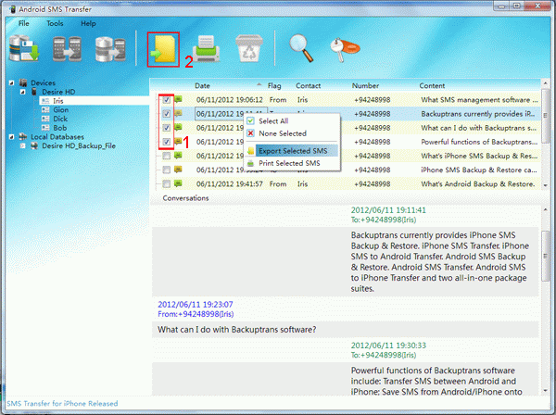This screenshot has width=556, height=415.
Task: Uncheck the Backuptrans currently provides row checkbox
Action: pyautogui.click(x=166, y=114)
